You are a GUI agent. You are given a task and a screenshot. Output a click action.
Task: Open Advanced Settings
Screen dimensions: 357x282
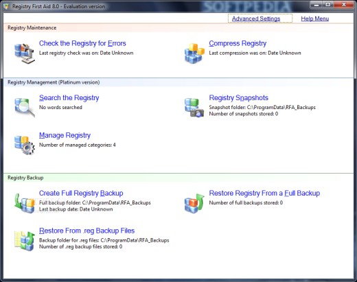click(256, 19)
